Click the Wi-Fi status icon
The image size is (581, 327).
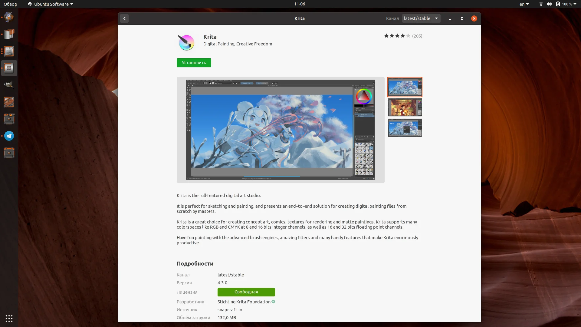(541, 4)
